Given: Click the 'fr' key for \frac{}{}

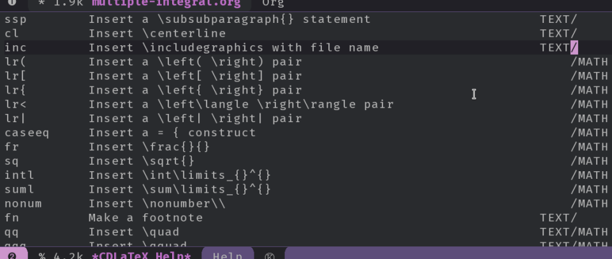Looking at the screenshot, I should pyautogui.click(x=11, y=147).
